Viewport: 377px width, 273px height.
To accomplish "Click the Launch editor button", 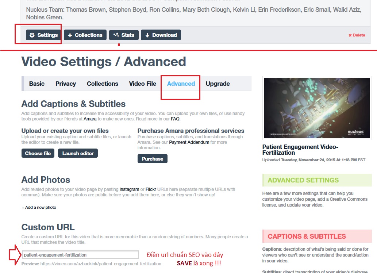I will point(78,153).
